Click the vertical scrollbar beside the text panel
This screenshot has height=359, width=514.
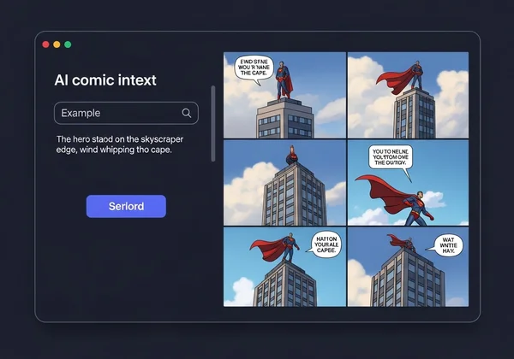pos(213,124)
